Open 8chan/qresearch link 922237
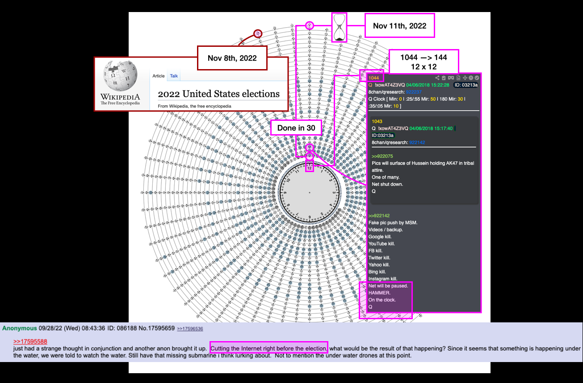583x383 pixels. (414, 92)
